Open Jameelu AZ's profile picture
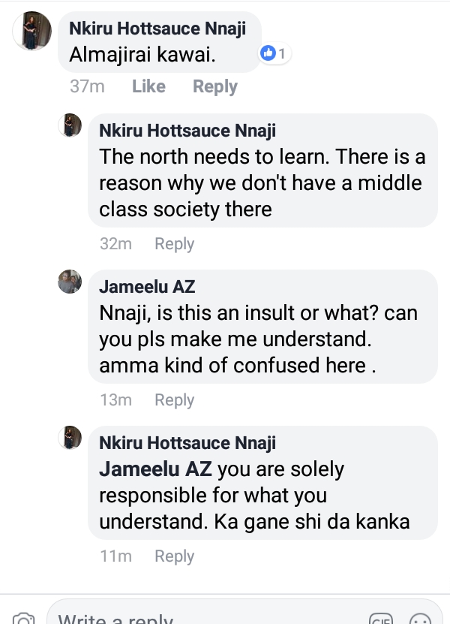 point(70,282)
